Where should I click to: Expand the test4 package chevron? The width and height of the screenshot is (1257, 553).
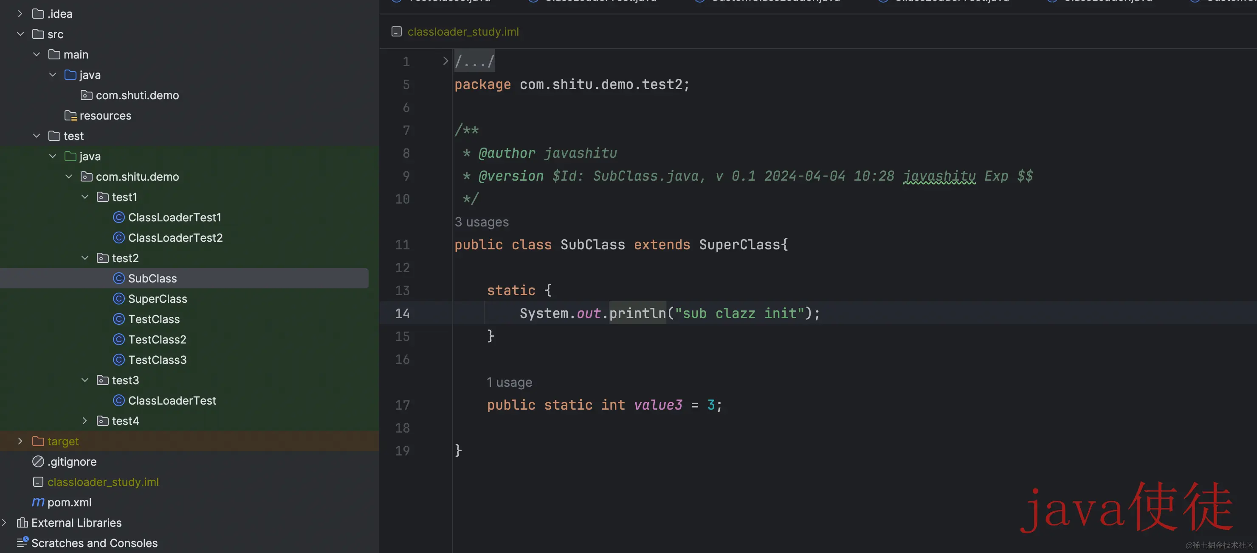(x=85, y=421)
